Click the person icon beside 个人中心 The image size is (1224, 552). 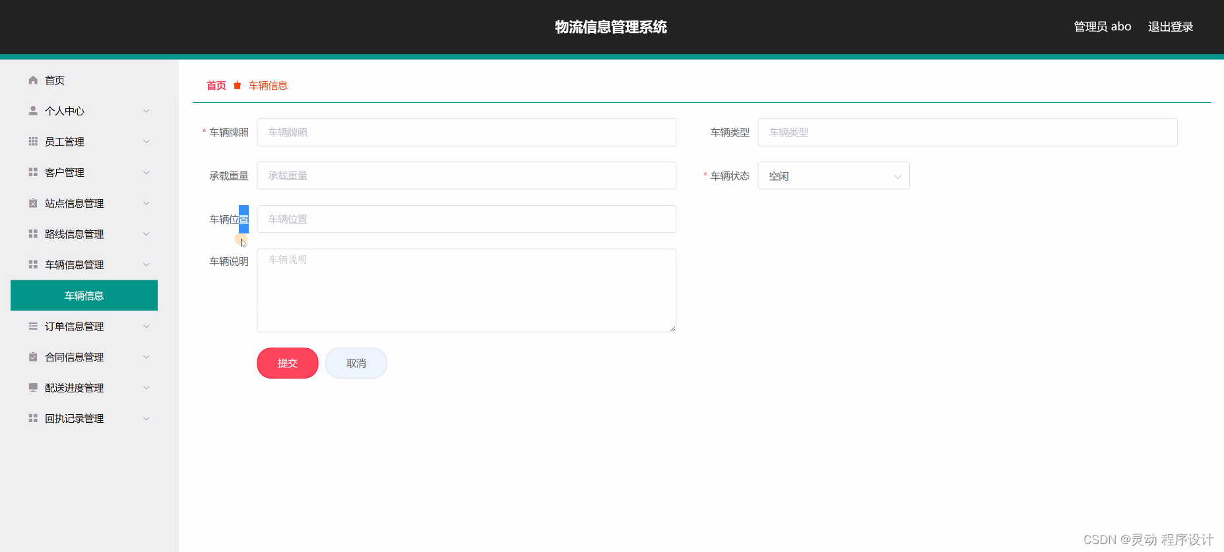(x=33, y=111)
